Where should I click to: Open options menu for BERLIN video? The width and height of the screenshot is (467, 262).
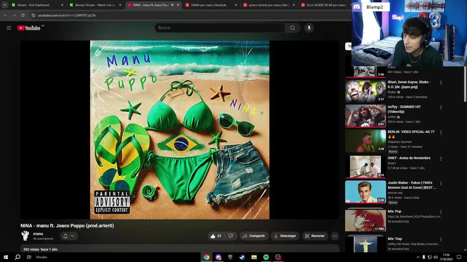[x=441, y=133]
